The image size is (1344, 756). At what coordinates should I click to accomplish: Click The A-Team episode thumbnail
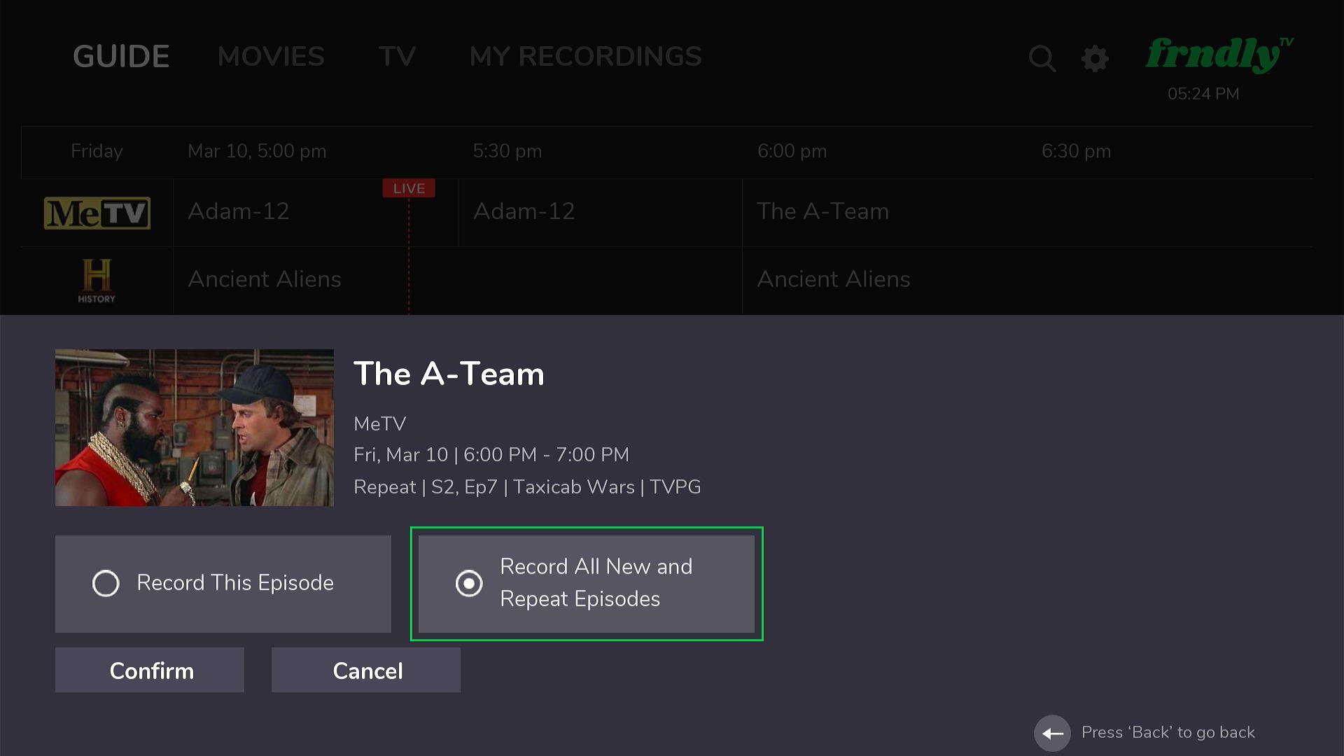pyautogui.click(x=195, y=428)
